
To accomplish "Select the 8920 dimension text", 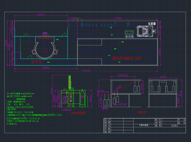I will [x=41, y=15].
